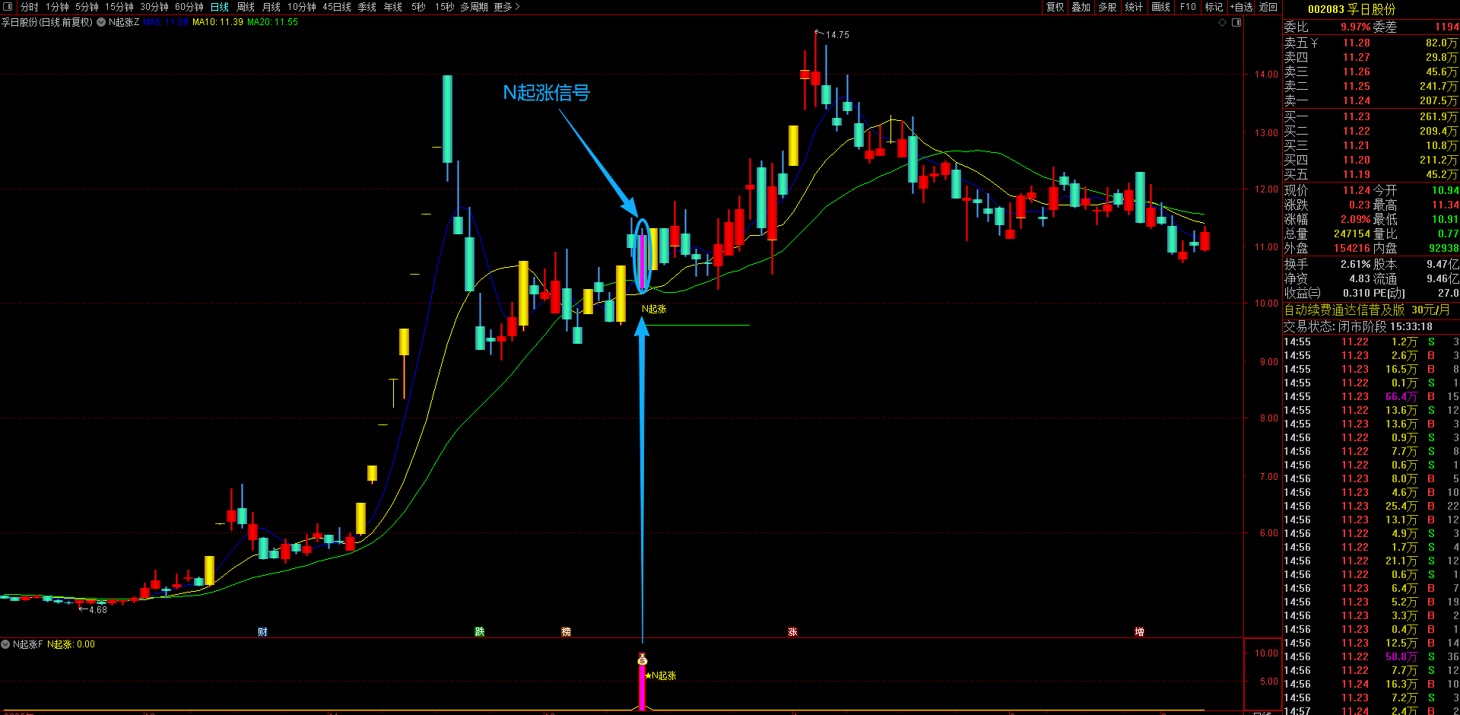Click the 复权 adjustment button

pyautogui.click(x=1055, y=7)
